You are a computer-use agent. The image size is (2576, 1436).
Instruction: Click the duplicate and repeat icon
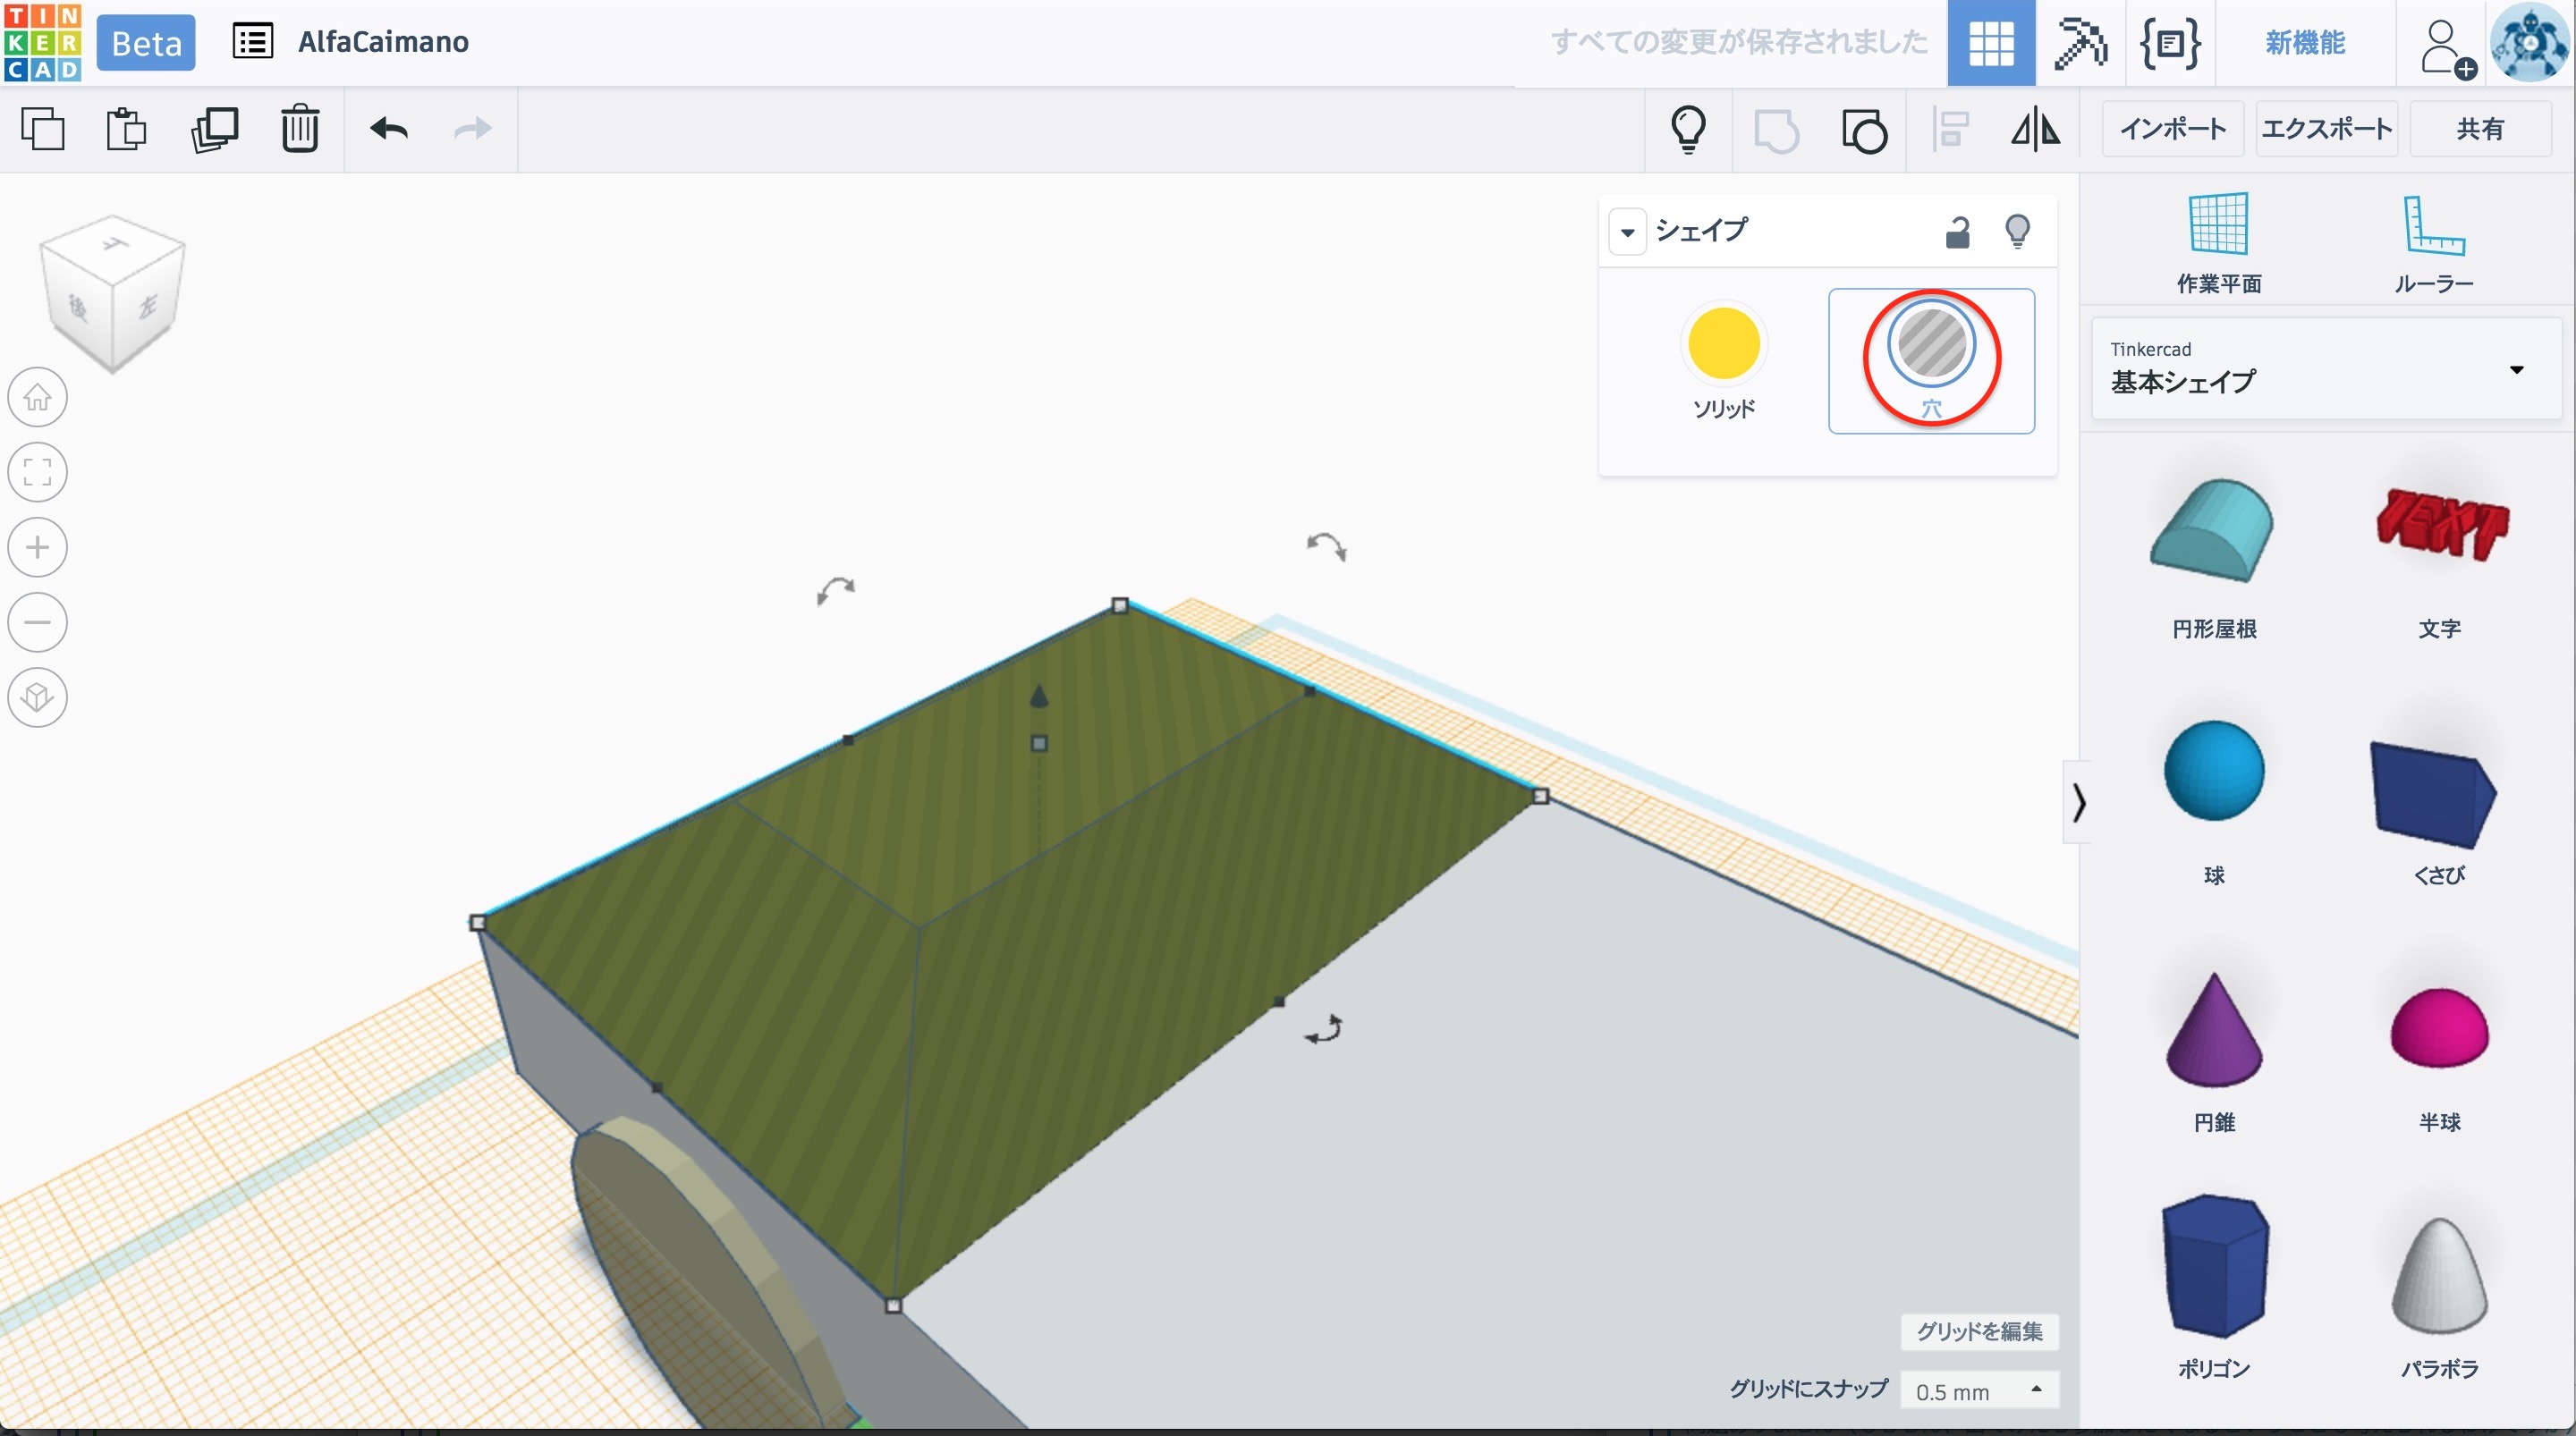[x=214, y=129]
